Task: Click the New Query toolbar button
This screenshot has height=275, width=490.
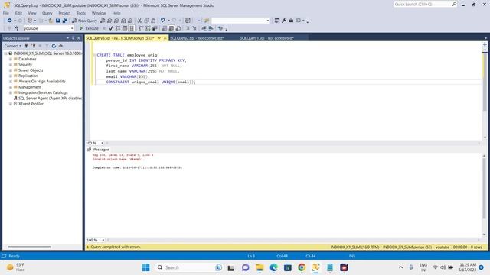Action: pos(84,21)
